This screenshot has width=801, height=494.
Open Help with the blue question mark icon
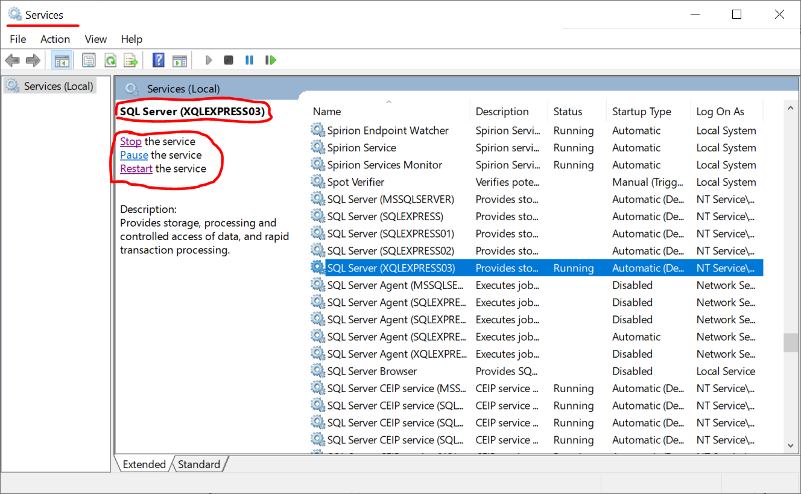[159, 60]
